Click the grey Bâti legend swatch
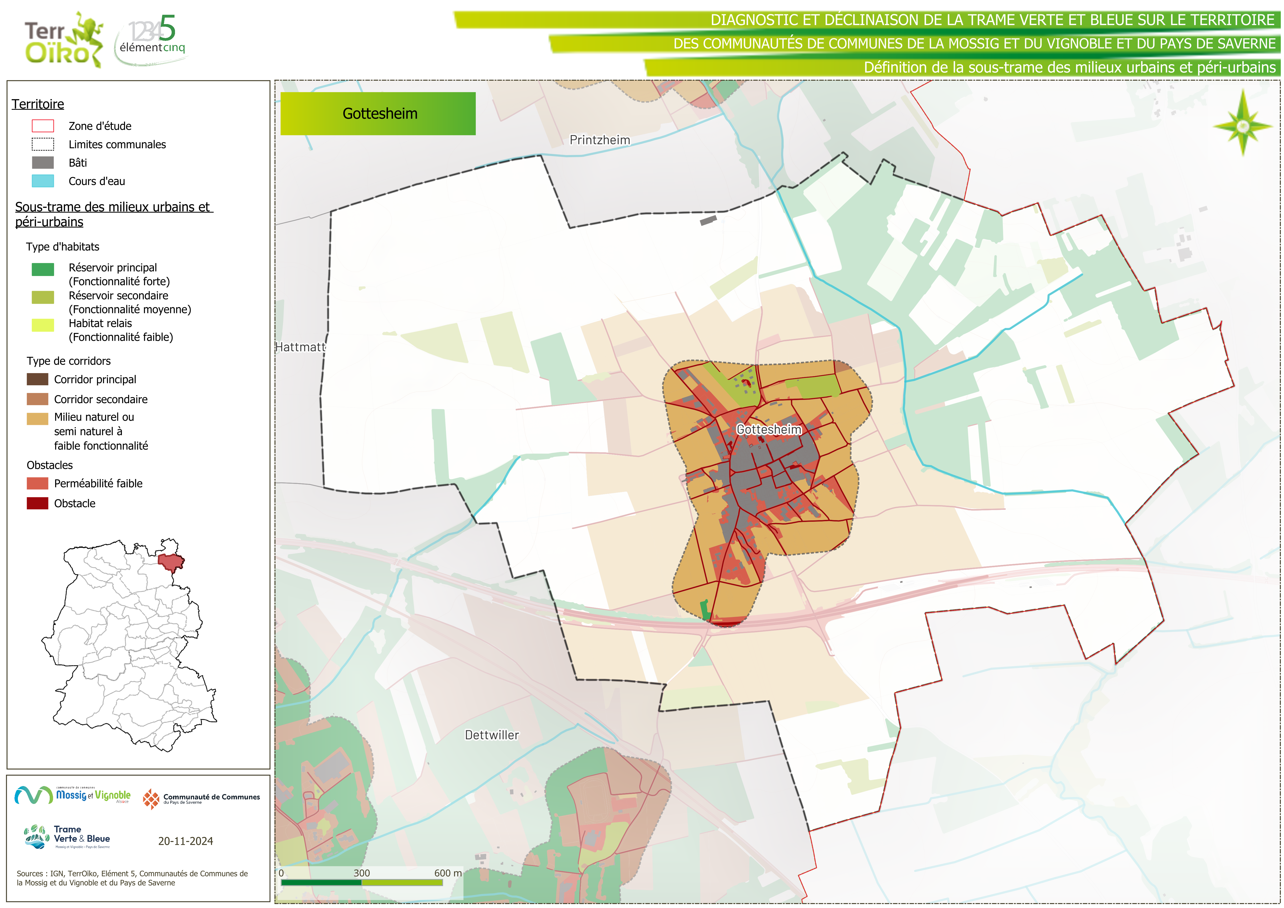The height and width of the screenshot is (908, 1284). click(43, 163)
